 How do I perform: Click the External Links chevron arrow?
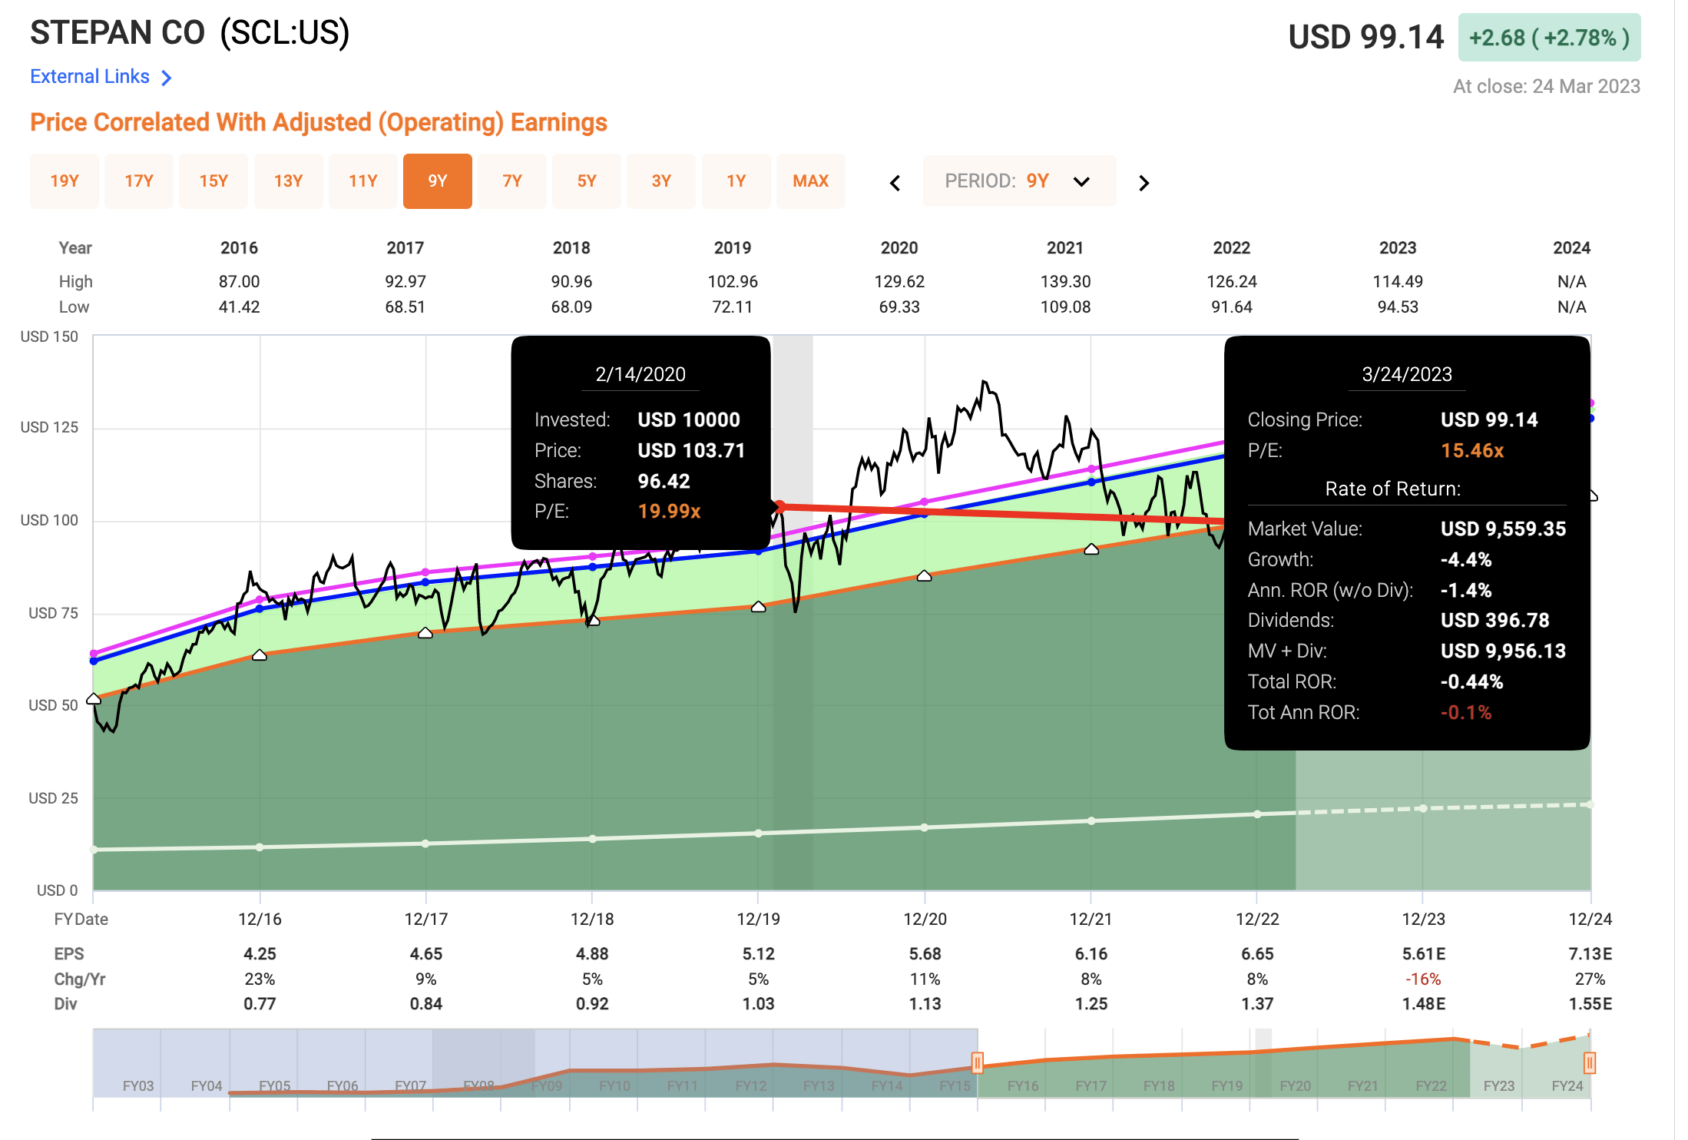tap(167, 78)
